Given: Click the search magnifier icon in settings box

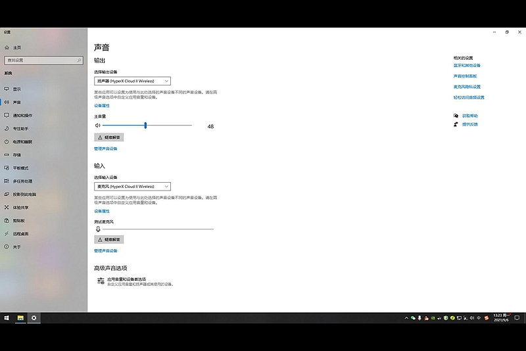Looking at the screenshot, I should coord(79,60).
